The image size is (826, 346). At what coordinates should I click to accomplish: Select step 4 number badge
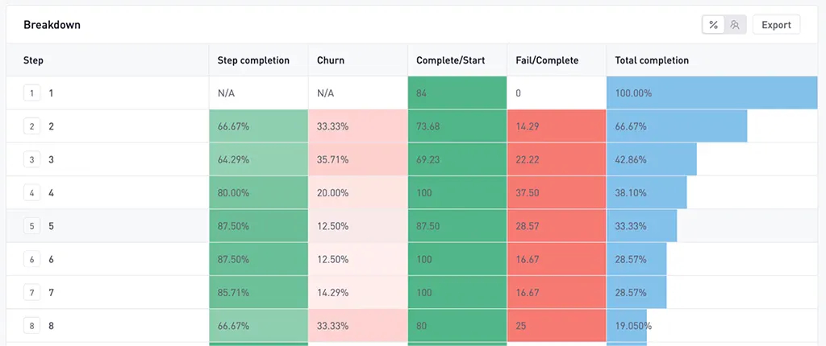[x=32, y=193]
